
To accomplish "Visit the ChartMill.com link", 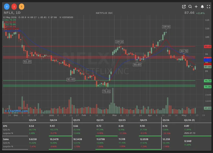I will [16, 111].
